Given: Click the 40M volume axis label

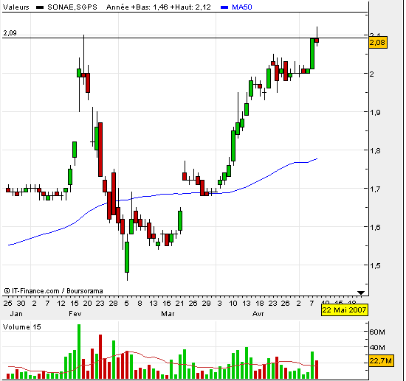Looking at the screenshot, I should point(377,348).
